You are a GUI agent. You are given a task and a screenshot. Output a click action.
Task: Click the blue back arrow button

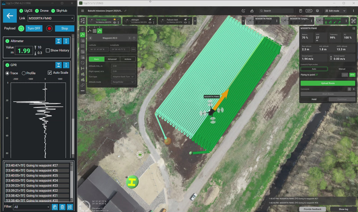pyautogui.click(x=10, y=16)
